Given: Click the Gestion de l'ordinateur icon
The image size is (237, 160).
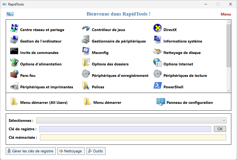Looking at the screenshot, I should click(14, 40).
